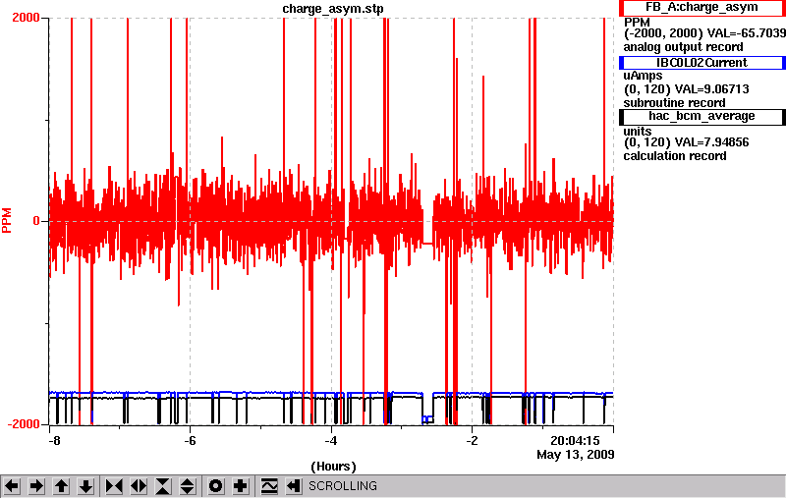Shift the plot down with down arrow button
Image resolution: width=786 pixels, height=498 pixels.
[x=86, y=486]
